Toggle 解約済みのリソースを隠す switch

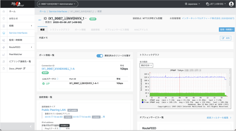[100, 56]
